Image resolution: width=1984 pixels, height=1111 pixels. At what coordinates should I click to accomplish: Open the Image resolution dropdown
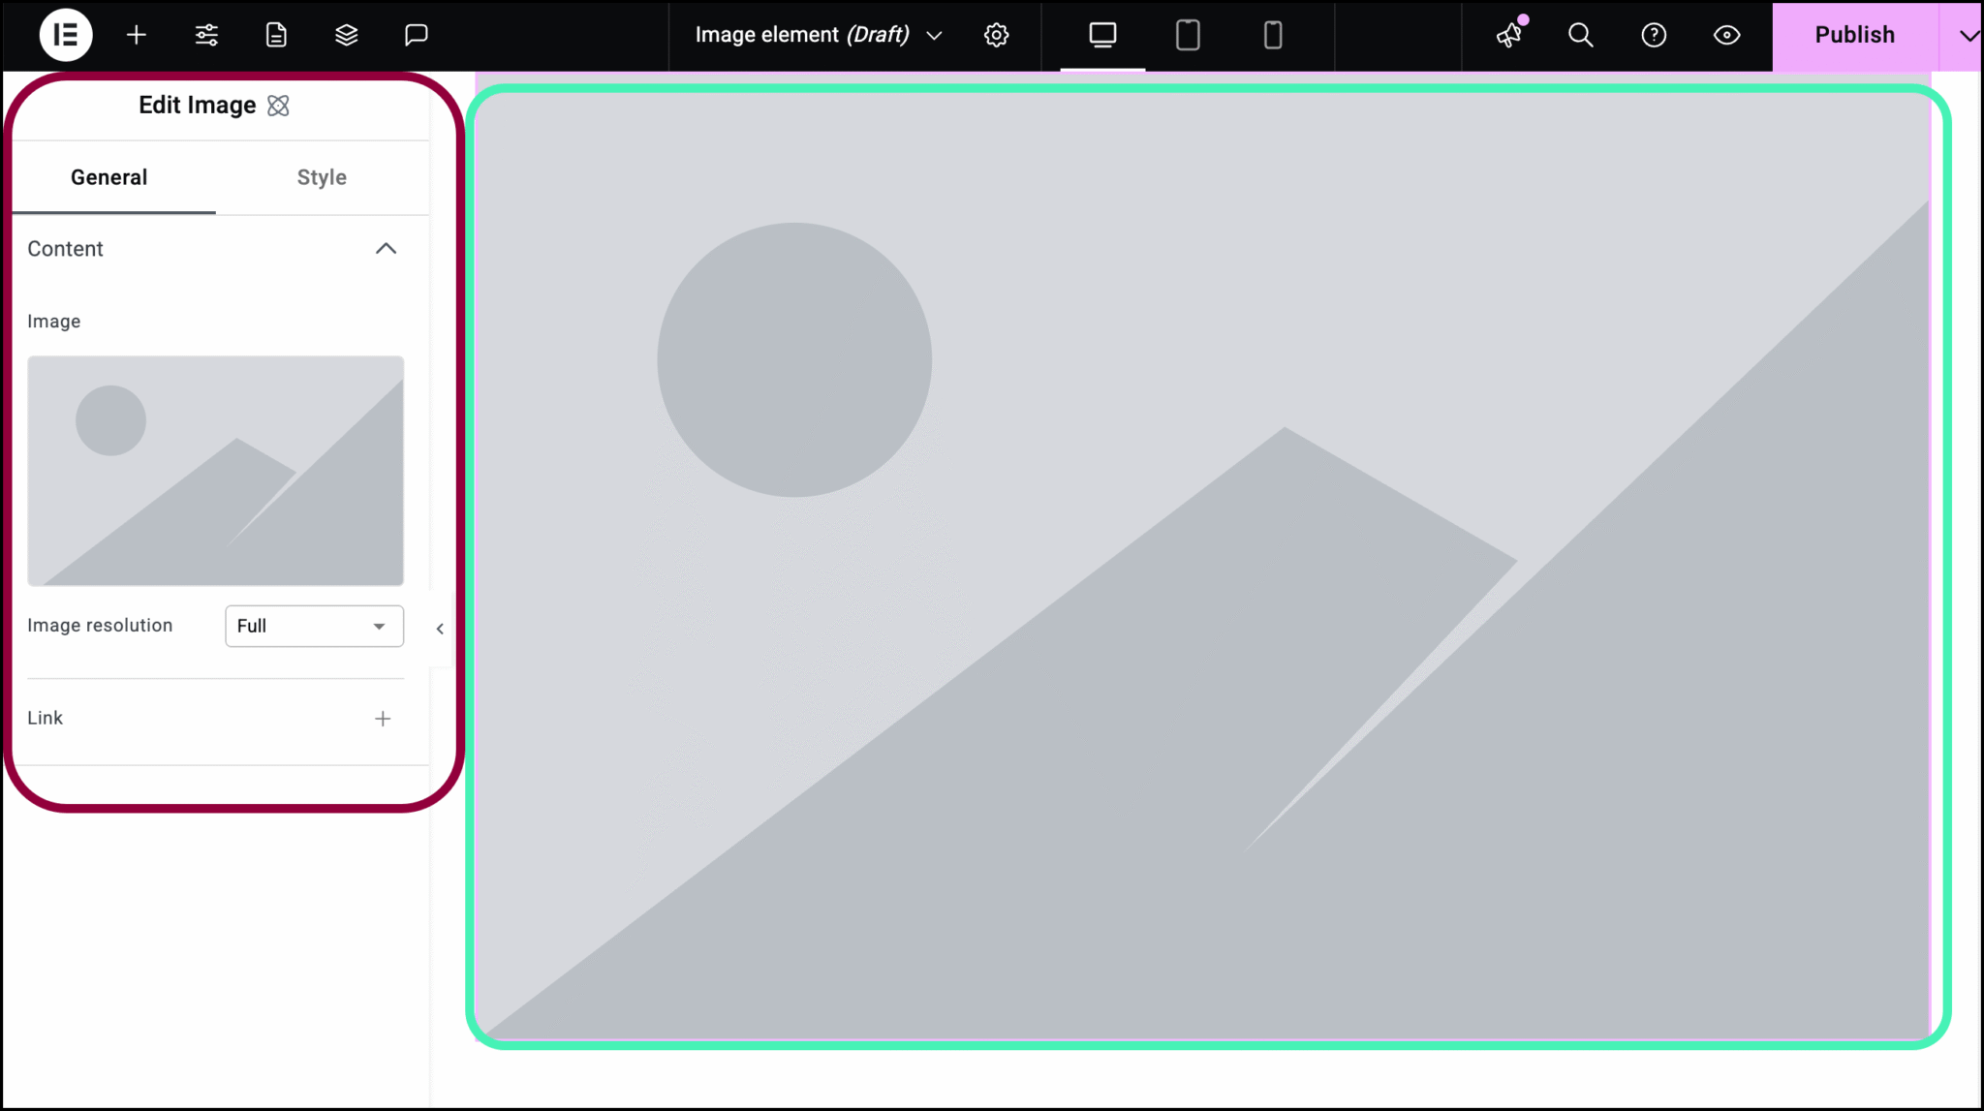tap(313, 626)
